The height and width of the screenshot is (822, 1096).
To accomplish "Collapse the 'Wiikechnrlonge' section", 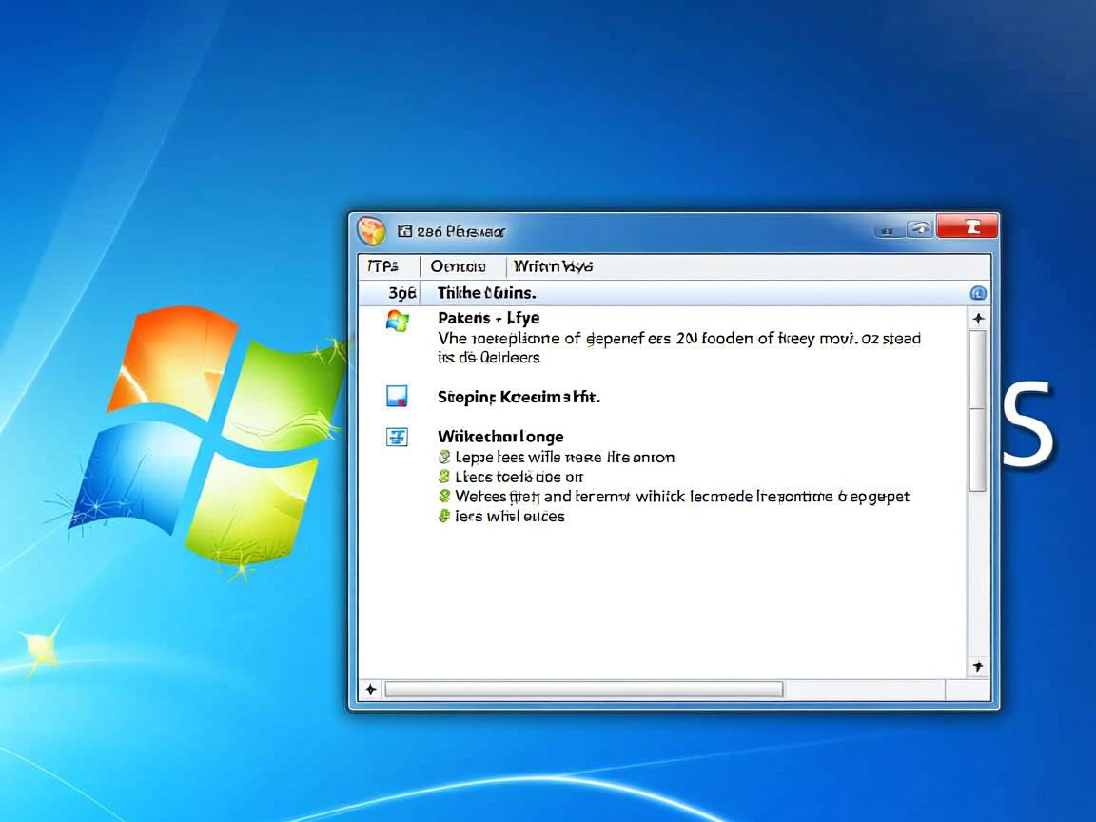I will [x=500, y=437].
